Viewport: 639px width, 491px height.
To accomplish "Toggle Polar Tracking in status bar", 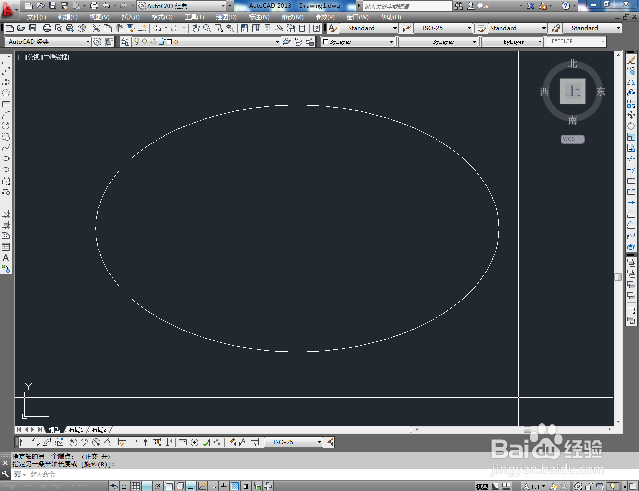I will coord(158,486).
